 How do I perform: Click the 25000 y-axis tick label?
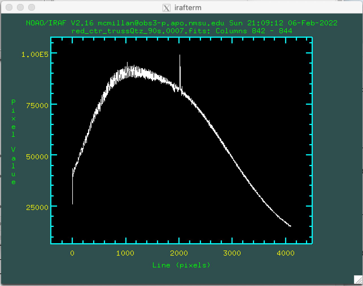37,208
